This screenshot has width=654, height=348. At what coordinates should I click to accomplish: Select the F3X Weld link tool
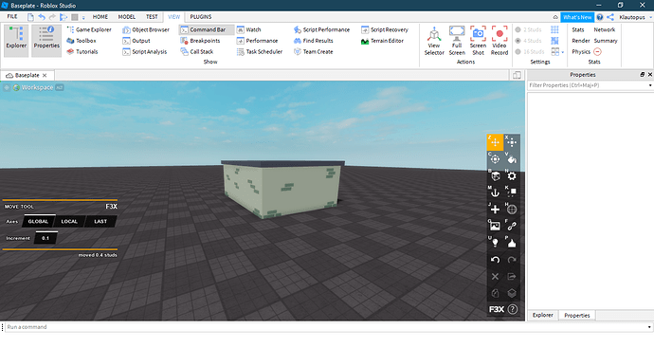pyautogui.click(x=512, y=226)
